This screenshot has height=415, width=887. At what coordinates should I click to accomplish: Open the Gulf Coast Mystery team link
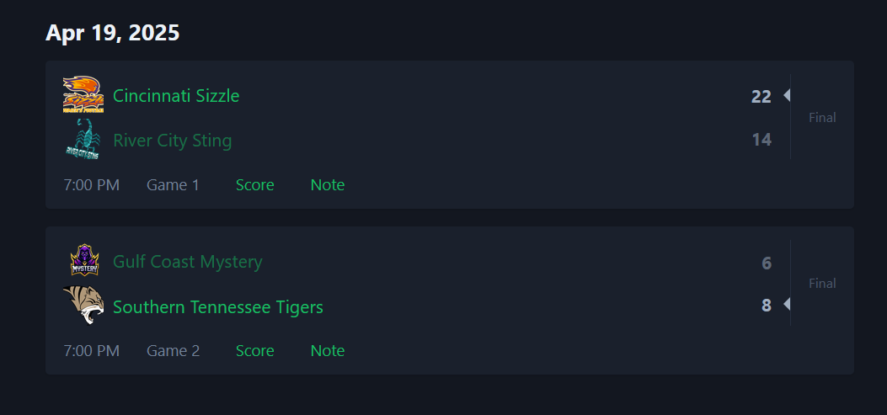point(188,262)
